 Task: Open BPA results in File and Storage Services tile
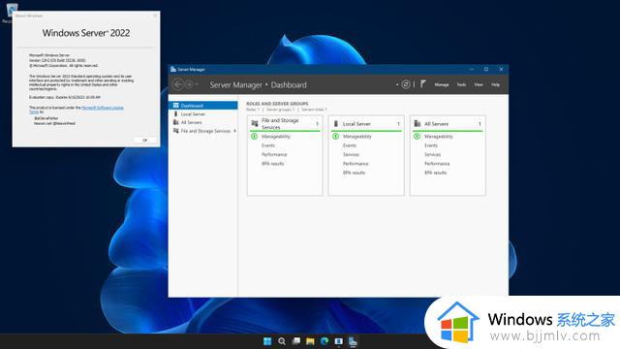pyautogui.click(x=272, y=164)
